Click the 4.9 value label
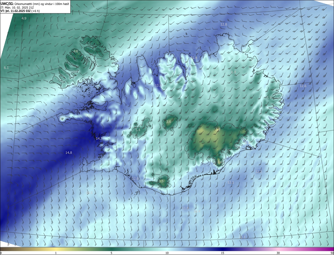Image resolution: width=334 pixels, height=255 pixels. 24,18
